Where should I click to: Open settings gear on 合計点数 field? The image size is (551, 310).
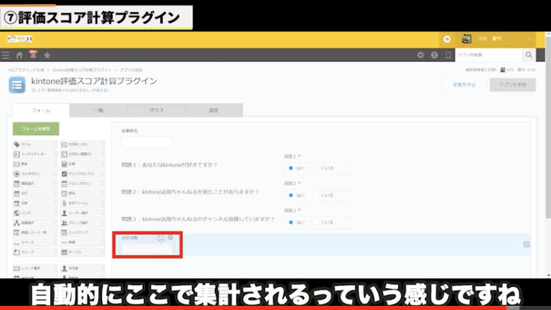click(x=170, y=238)
